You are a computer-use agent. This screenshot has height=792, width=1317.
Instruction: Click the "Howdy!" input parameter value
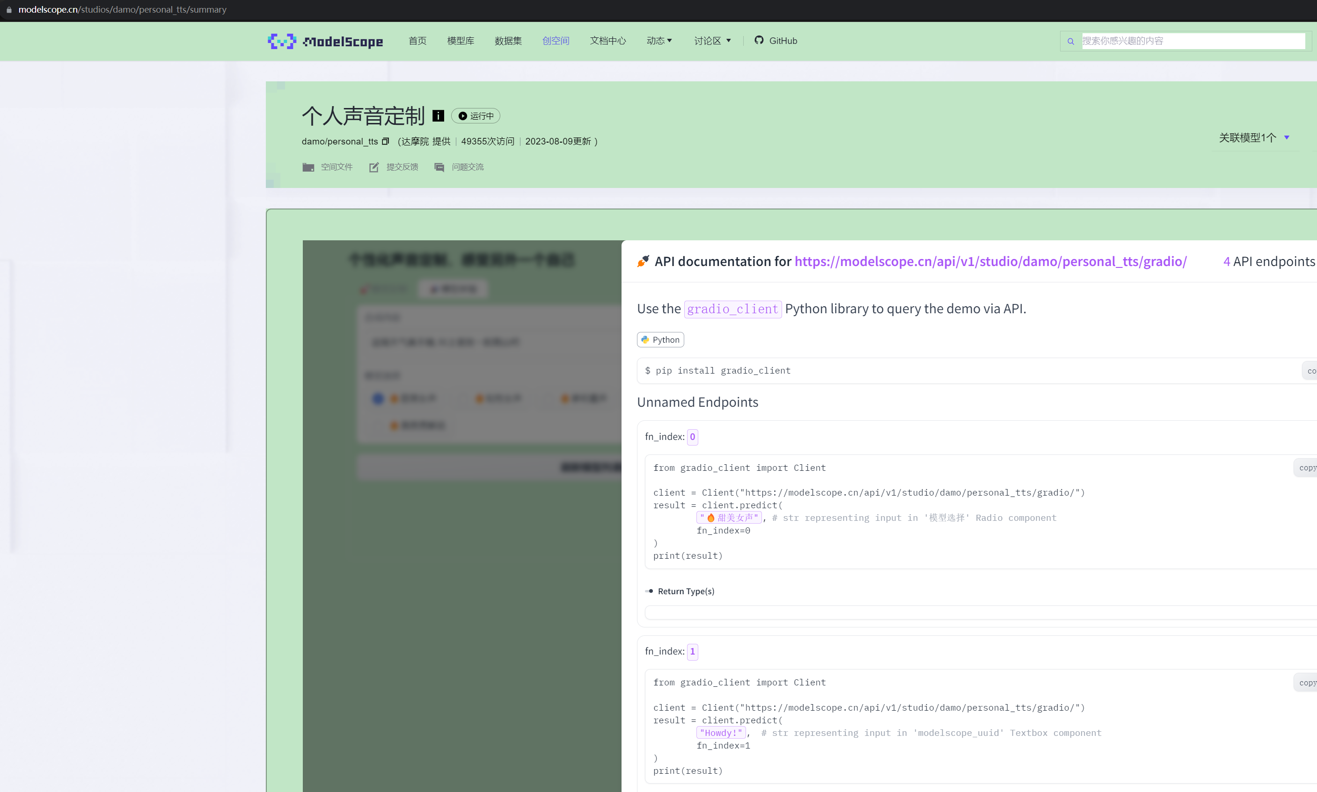pos(721,733)
